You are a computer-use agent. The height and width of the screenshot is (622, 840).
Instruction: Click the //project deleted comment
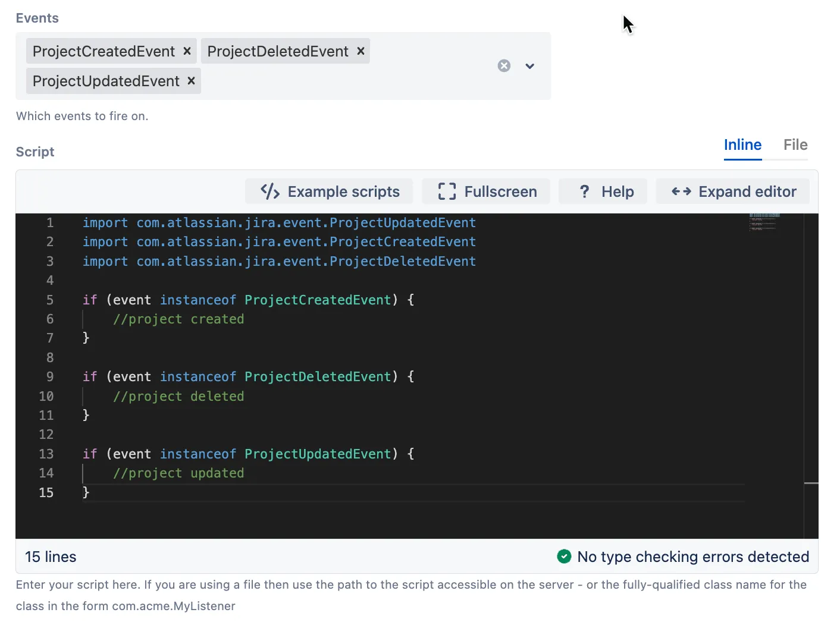(x=178, y=397)
